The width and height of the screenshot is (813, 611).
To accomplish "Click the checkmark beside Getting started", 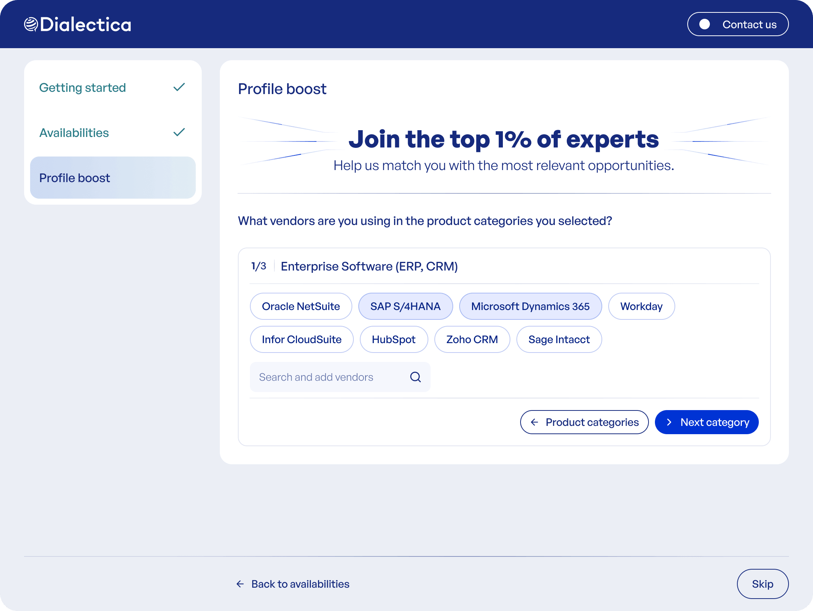I will tap(179, 87).
